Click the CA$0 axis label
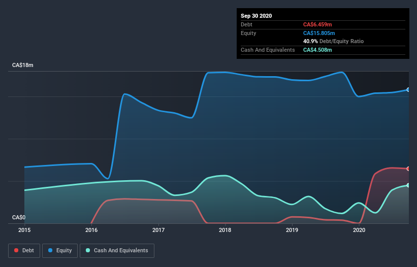 [19, 217]
